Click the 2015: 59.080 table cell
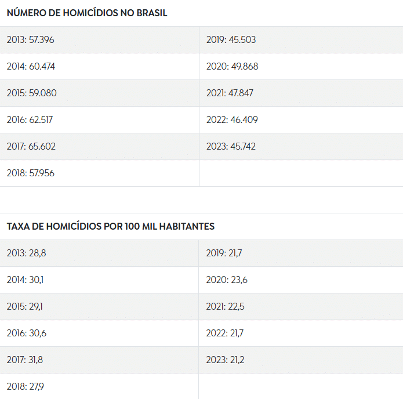This screenshot has width=403, height=399. (x=100, y=93)
